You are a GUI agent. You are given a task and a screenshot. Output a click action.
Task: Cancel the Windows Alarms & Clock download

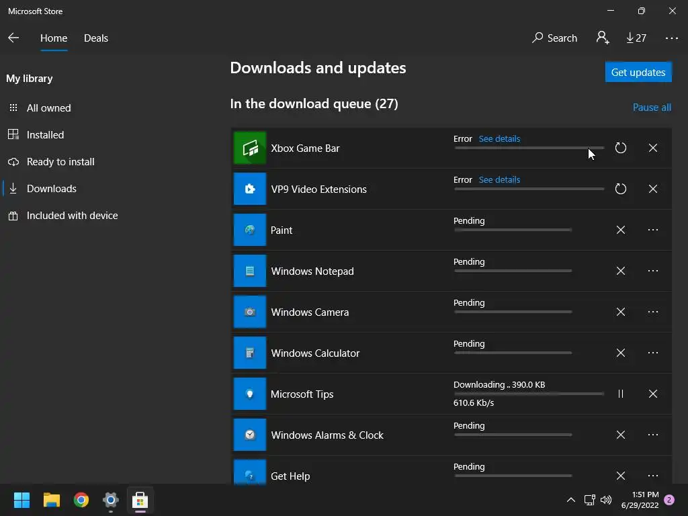pyautogui.click(x=620, y=435)
